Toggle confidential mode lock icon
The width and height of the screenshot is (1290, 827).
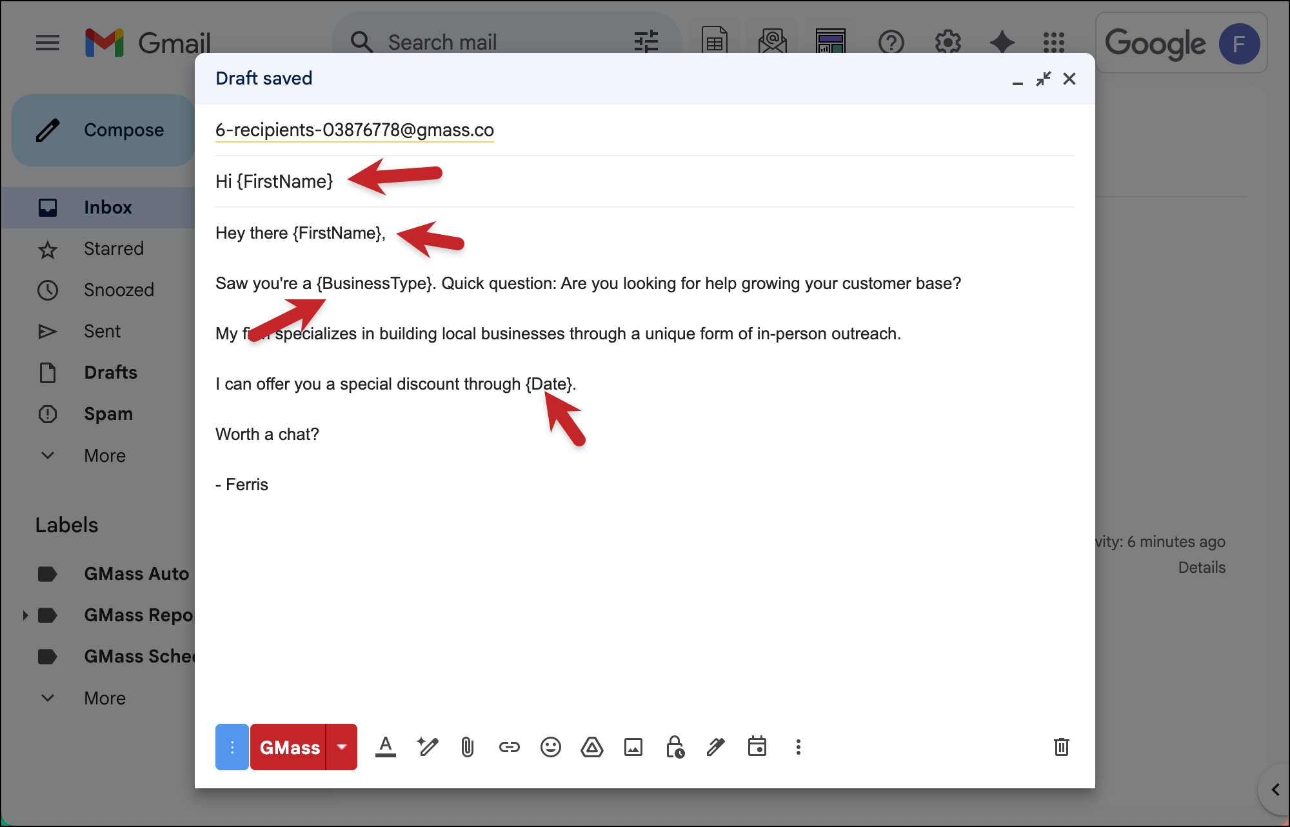(x=675, y=747)
